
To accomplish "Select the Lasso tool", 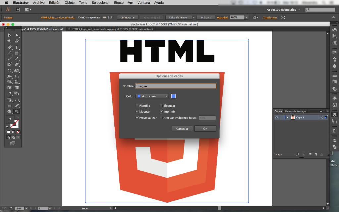I will 17,41.
